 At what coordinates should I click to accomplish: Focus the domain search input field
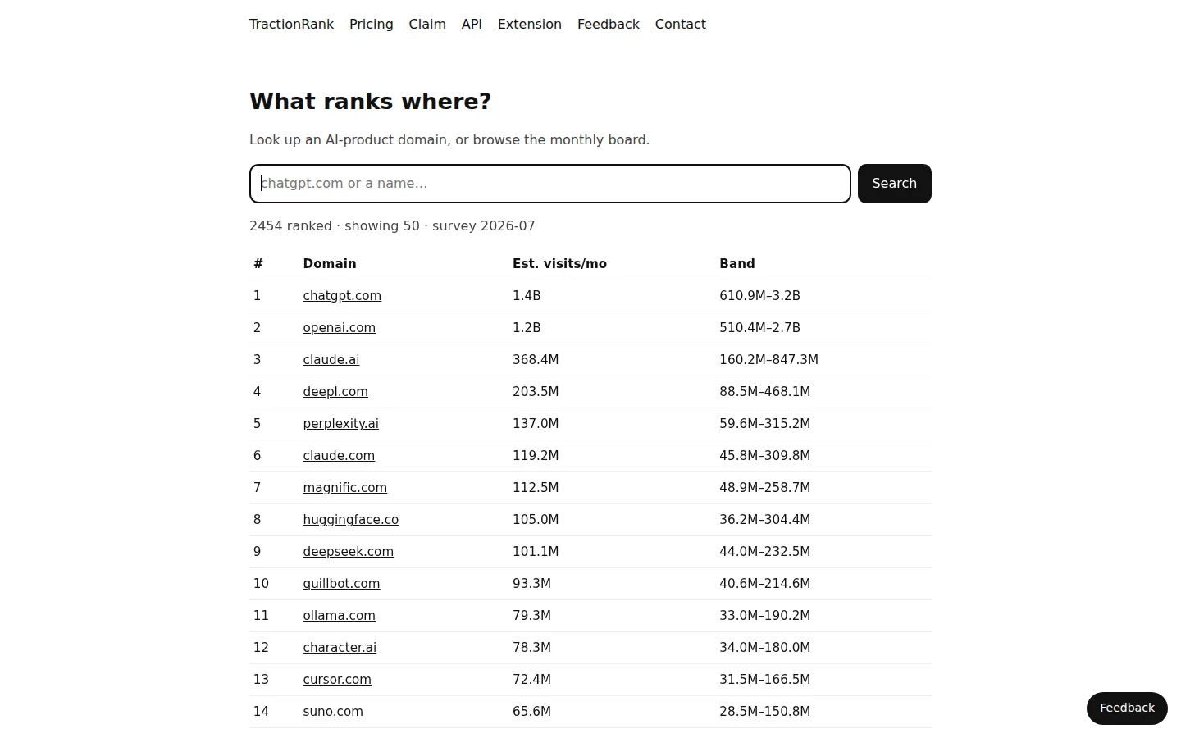click(550, 184)
